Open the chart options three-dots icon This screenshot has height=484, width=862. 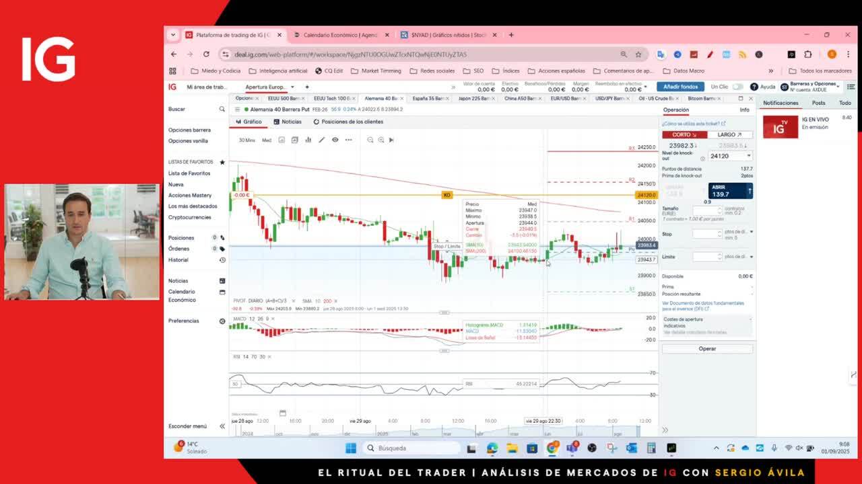[348, 140]
